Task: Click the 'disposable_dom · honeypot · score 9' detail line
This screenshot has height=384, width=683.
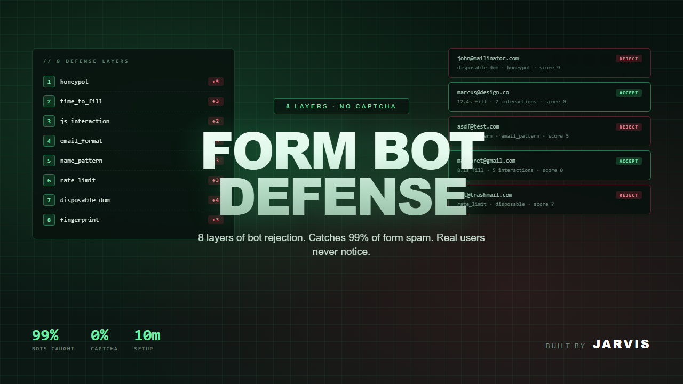Action: point(509,68)
